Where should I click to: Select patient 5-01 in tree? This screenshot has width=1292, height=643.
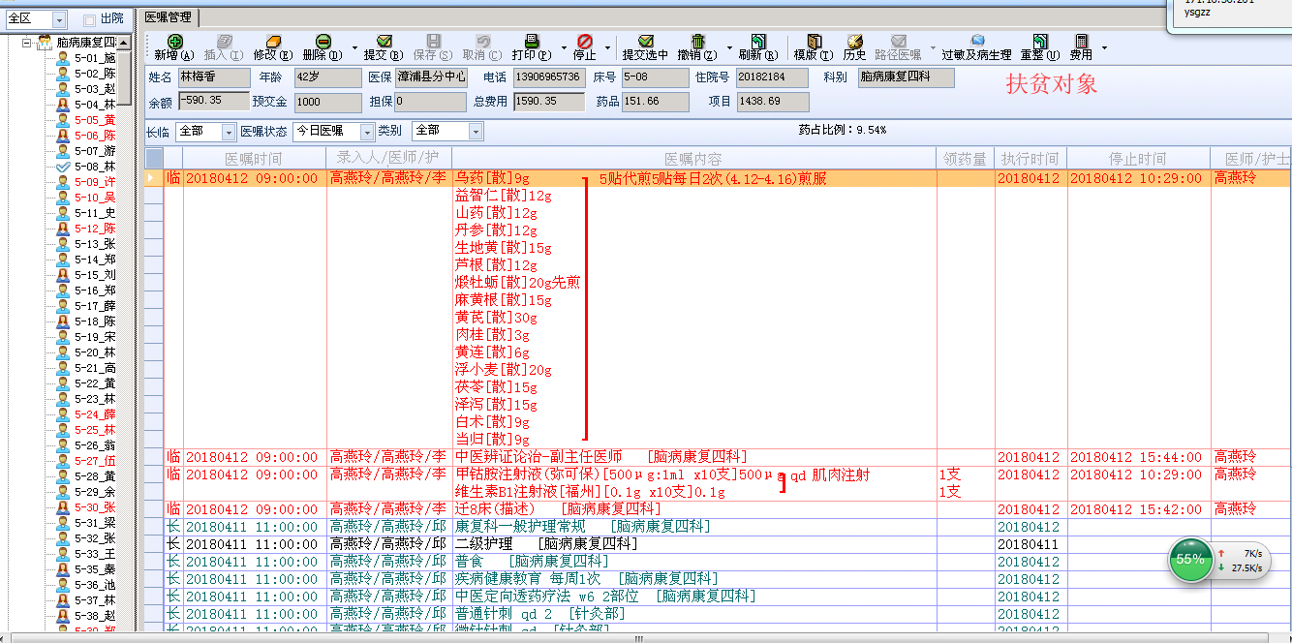[95, 58]
